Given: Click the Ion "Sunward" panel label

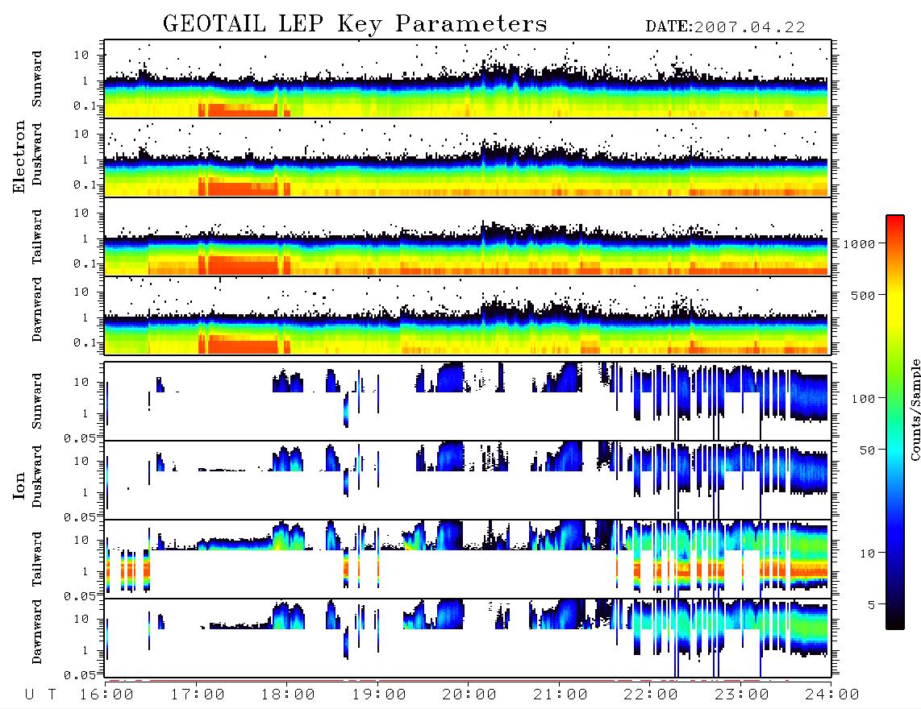Looking at the screenshot, I should coord(37,401).
